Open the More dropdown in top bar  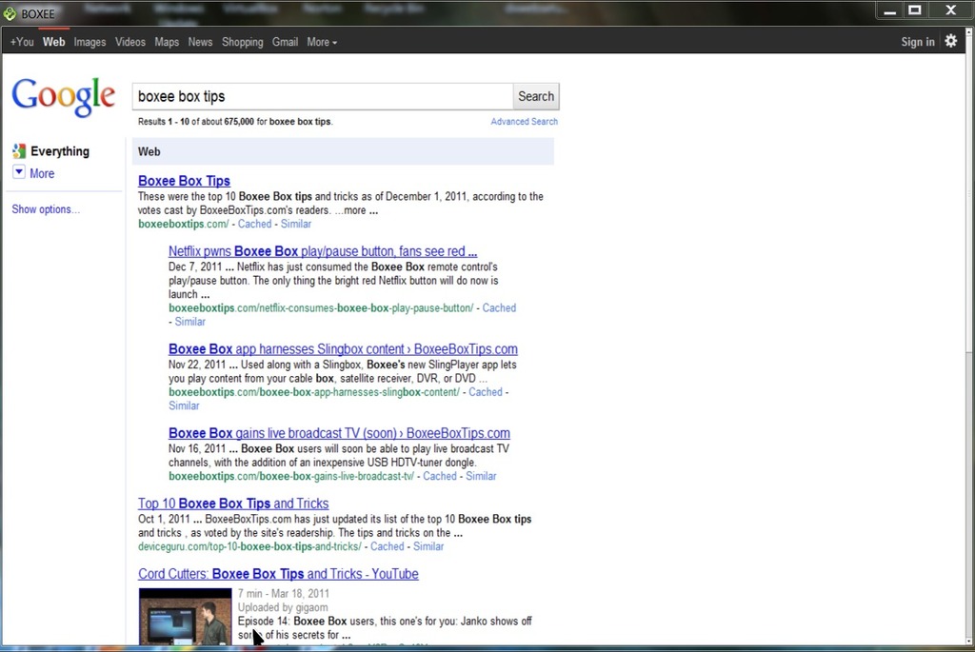pyautogui.click(x=322, y=42)
